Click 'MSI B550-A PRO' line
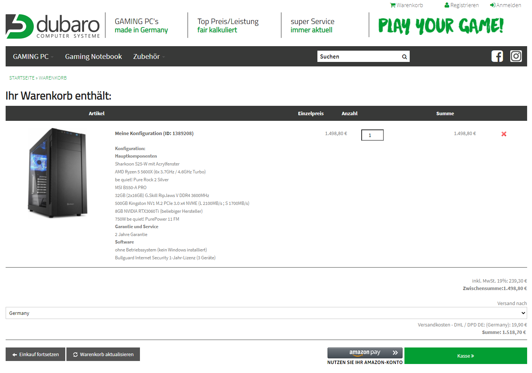The image size is (532, 373). click(131, 188)
